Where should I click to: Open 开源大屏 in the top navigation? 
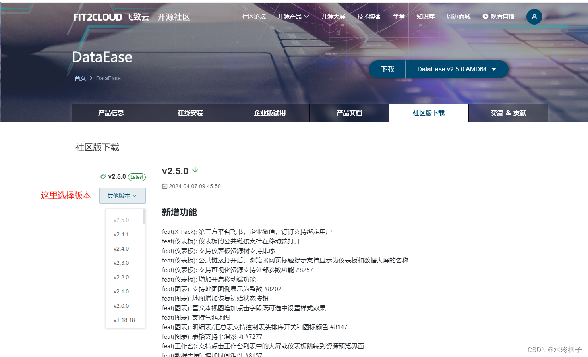tap(333, 17)
